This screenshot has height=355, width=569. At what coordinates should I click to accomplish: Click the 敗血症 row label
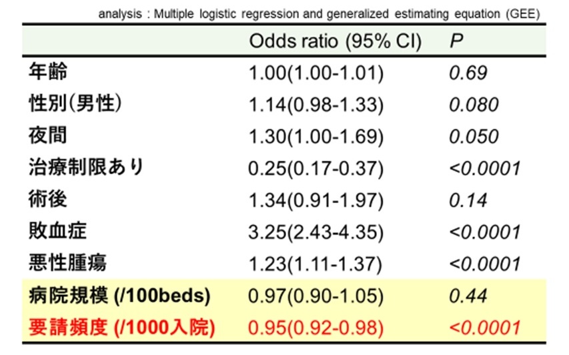pyautogui.click(x=58, y=232)
